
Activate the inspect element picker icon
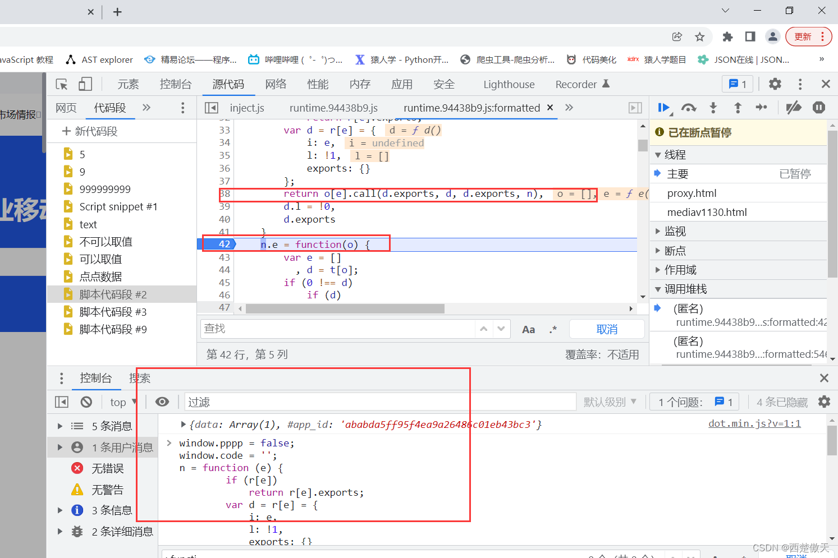click(x=62, y=84)
